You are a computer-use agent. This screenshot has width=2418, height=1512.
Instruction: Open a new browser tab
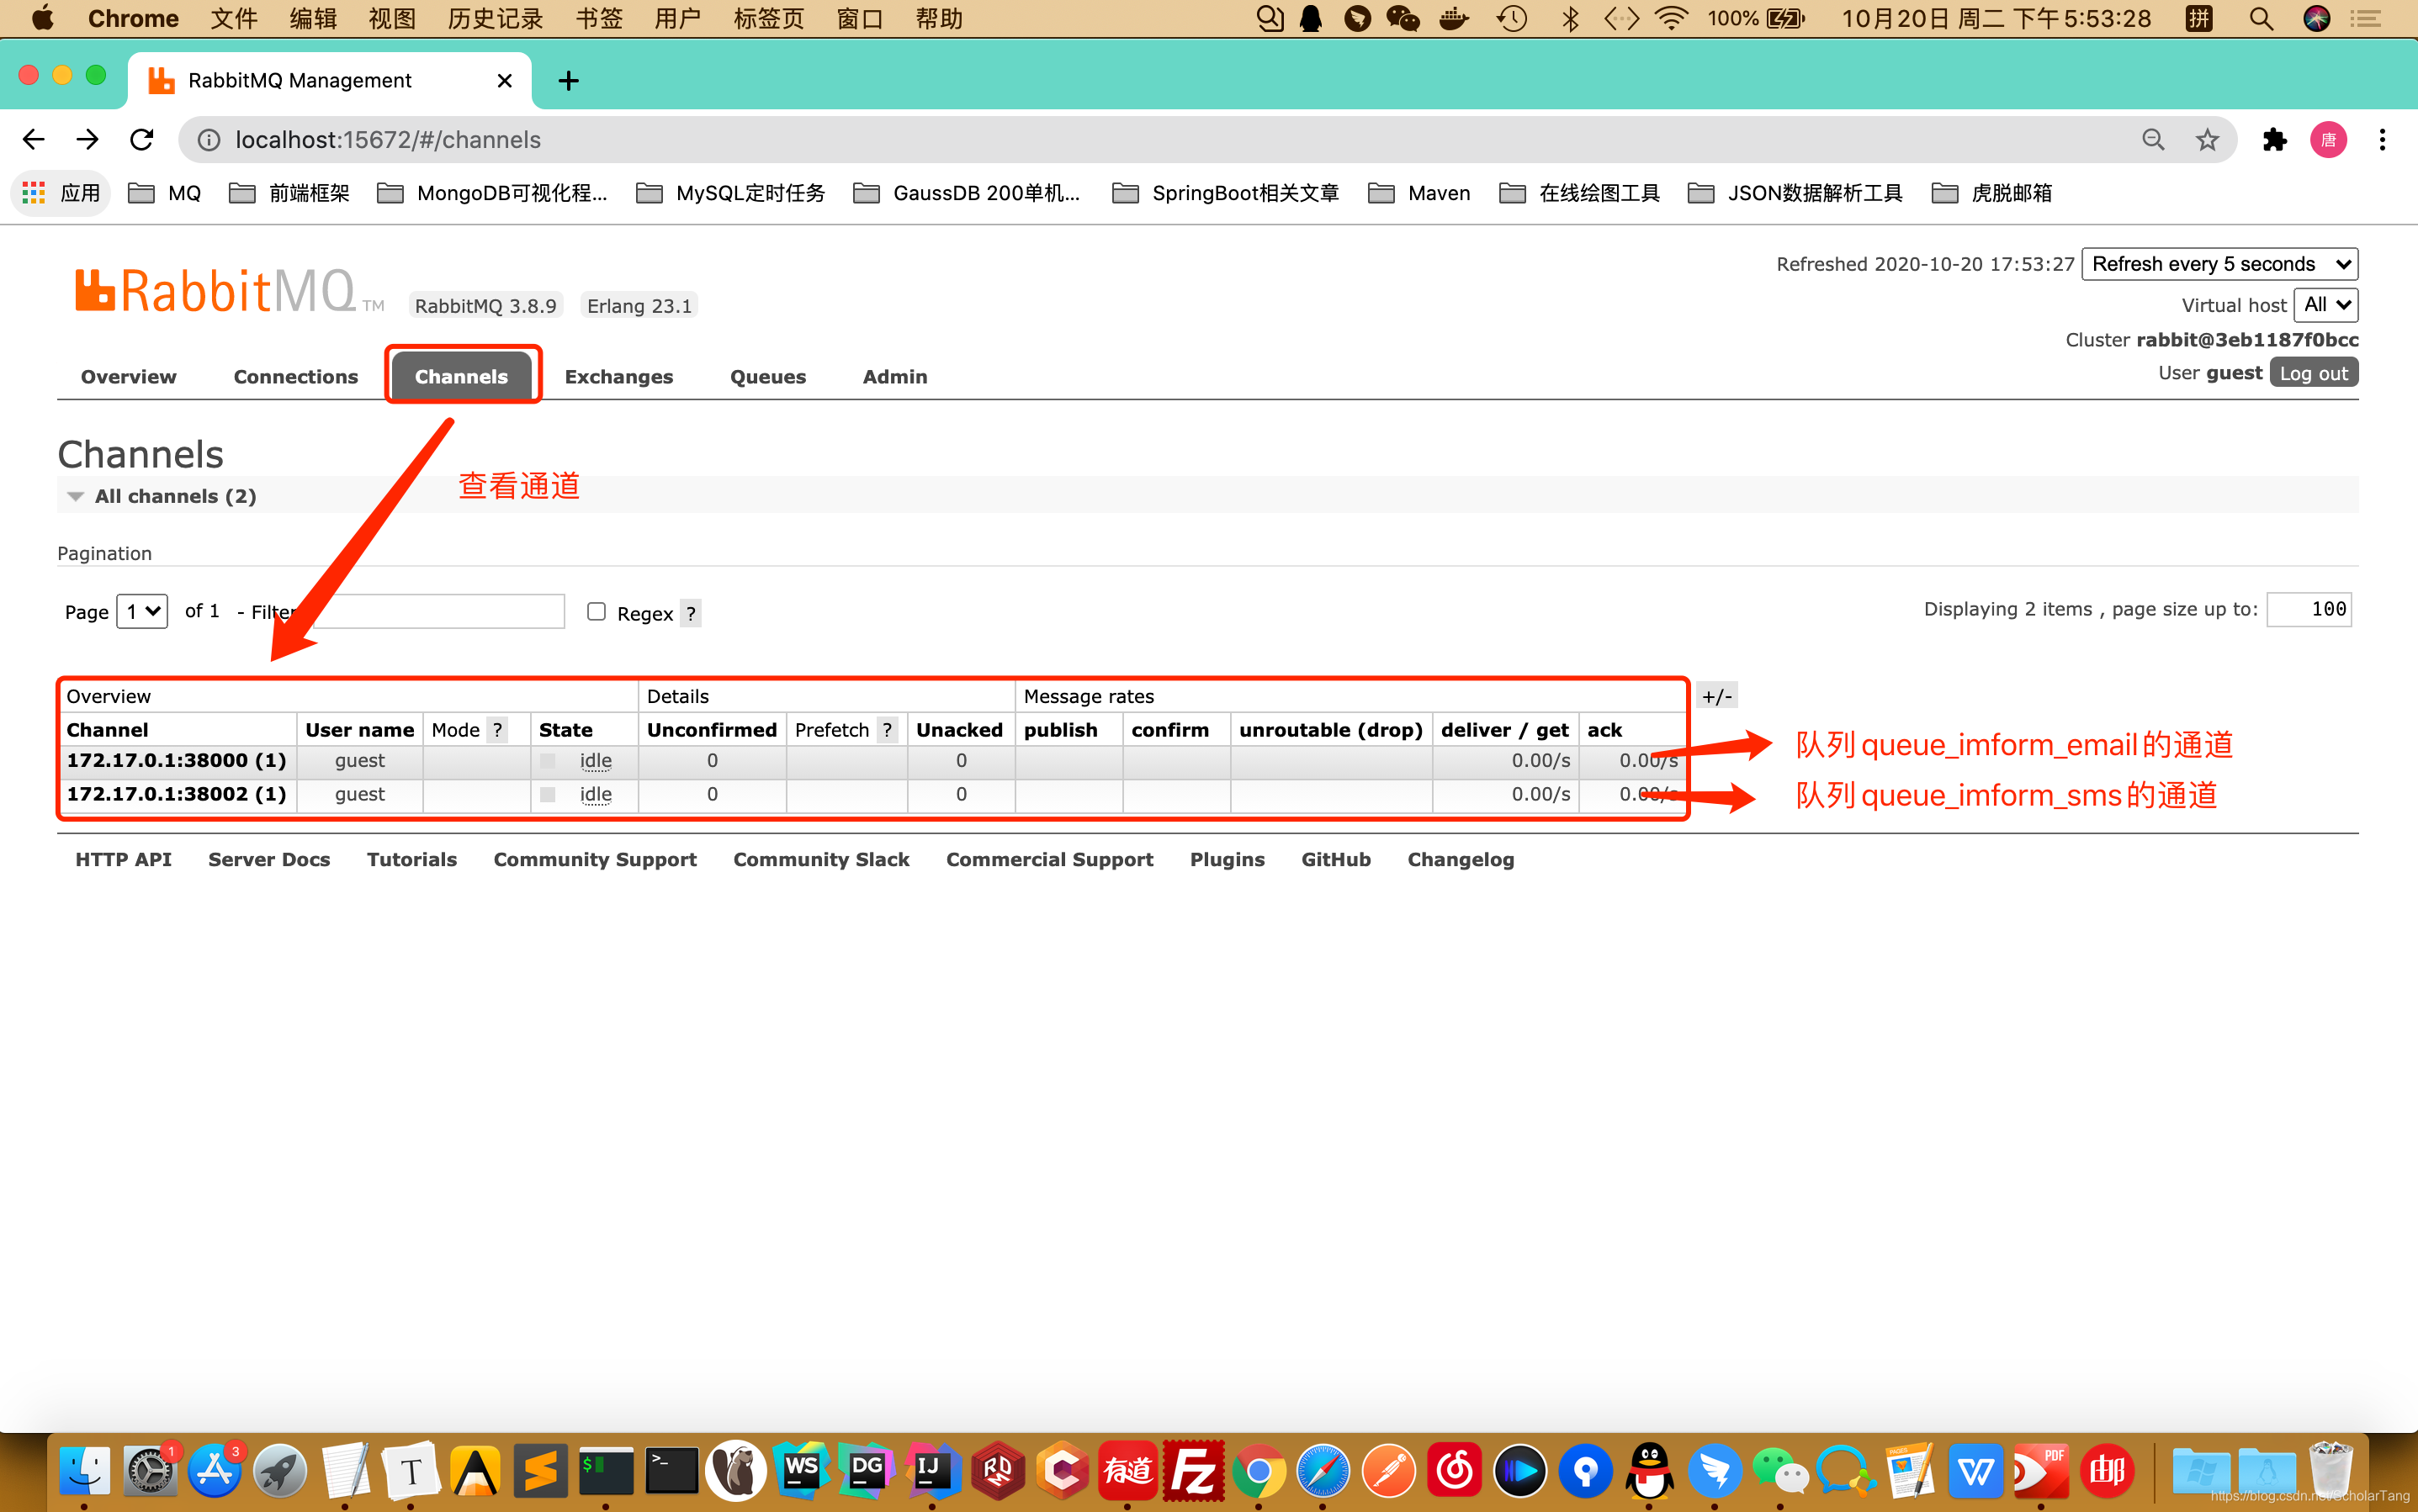[x=568, y=80]
